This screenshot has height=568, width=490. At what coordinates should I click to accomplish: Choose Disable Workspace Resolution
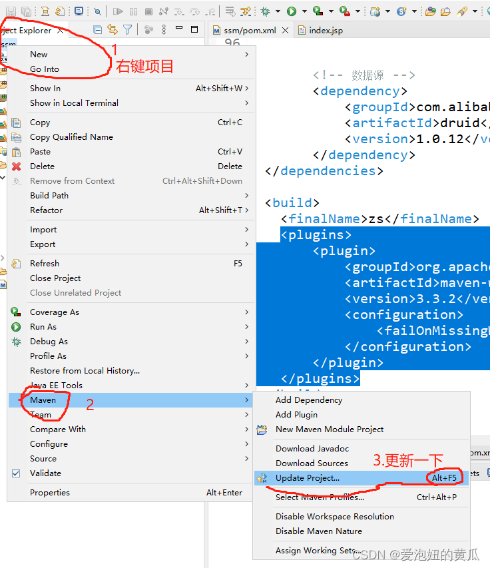click(362, 517)
